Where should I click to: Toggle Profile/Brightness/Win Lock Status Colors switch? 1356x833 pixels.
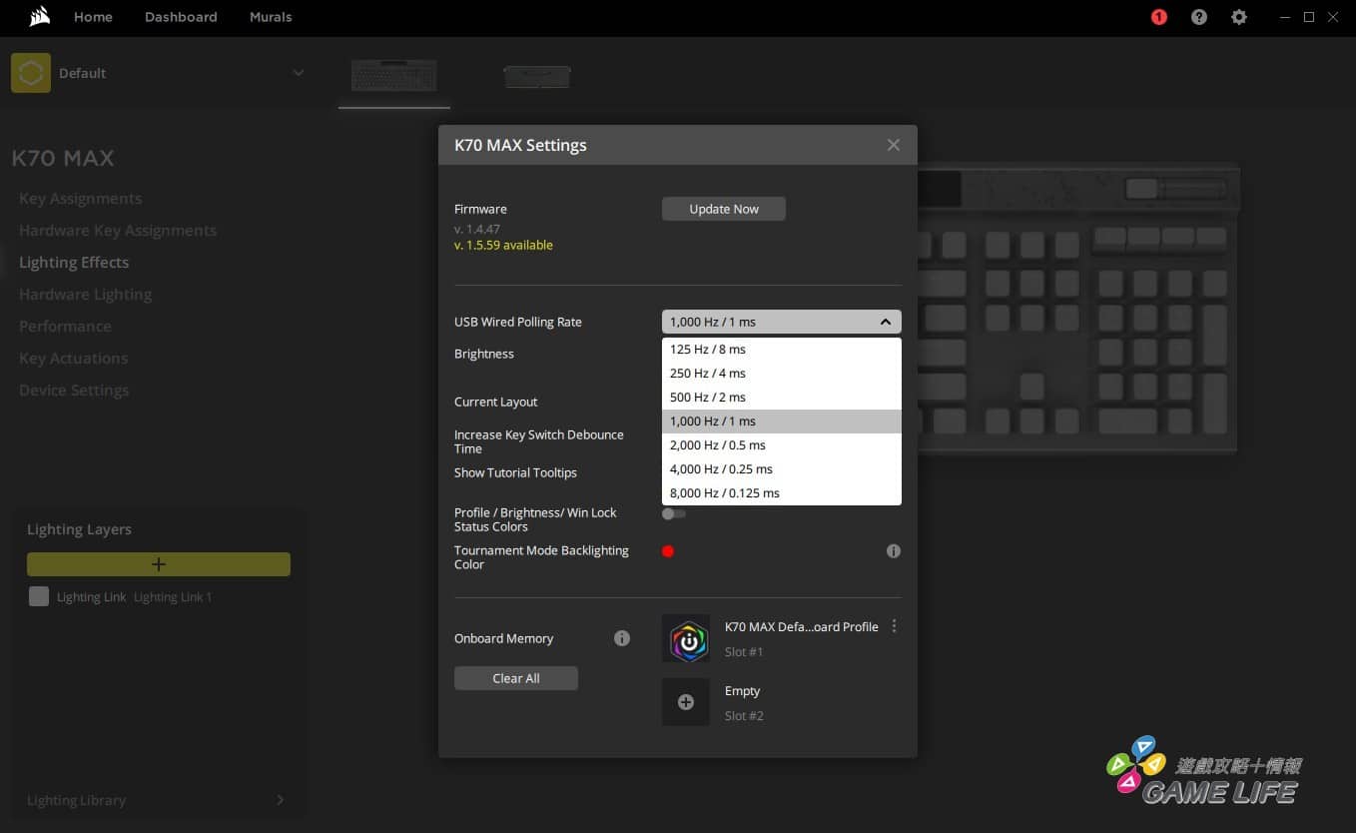click(674, 513)
